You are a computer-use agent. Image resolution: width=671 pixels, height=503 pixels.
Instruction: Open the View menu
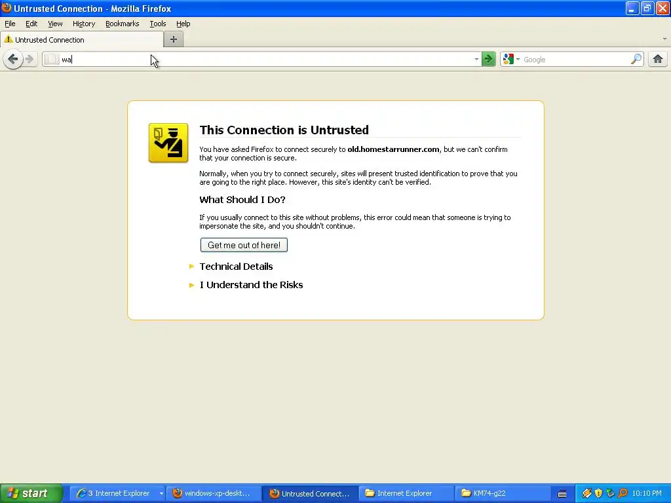tap(55, 24)
